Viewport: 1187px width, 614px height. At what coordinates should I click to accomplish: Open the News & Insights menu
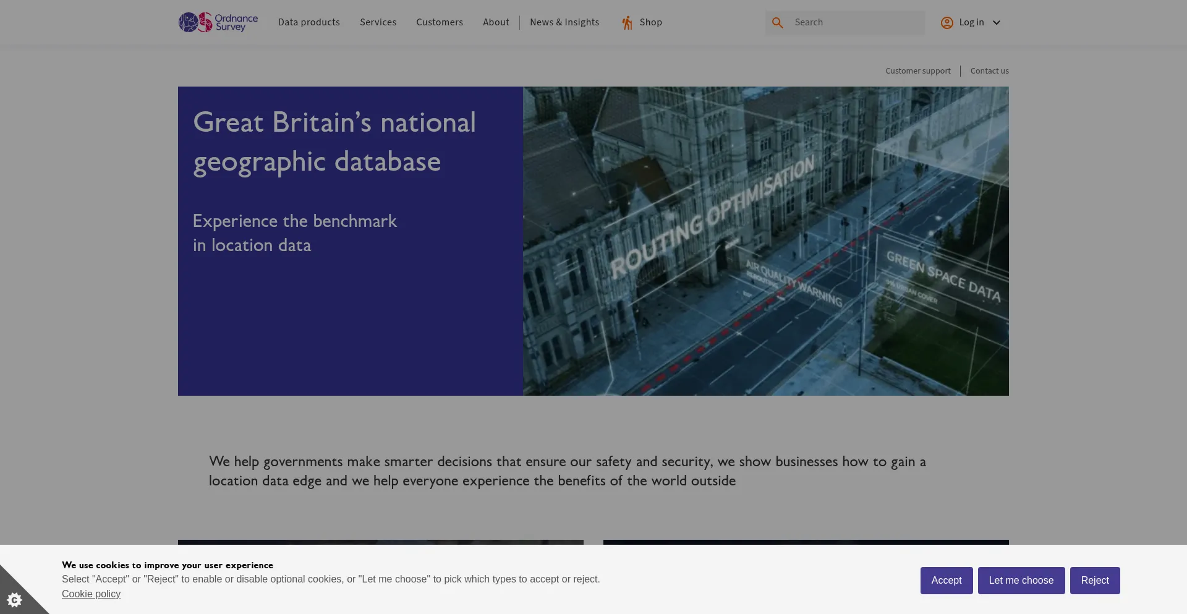tap(564, 22)
